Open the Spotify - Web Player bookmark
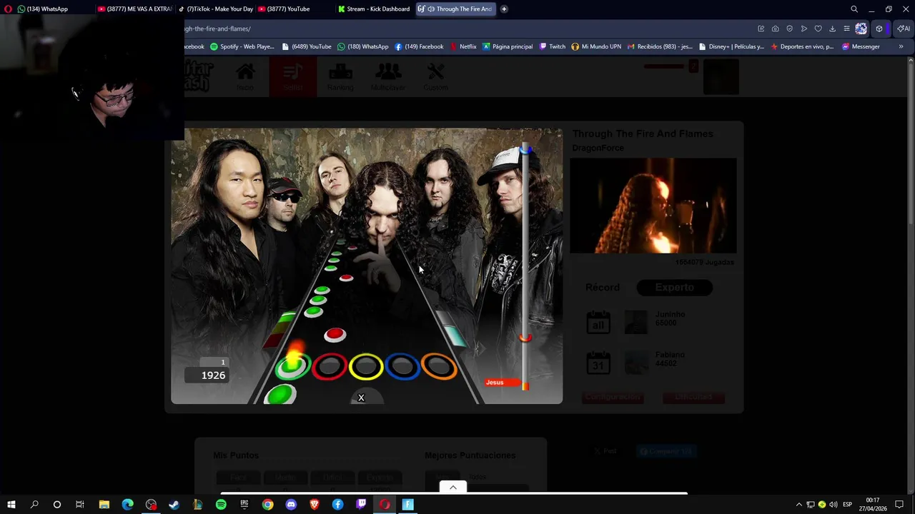This screenshot has height=514, width=915. tap(242, 46)
